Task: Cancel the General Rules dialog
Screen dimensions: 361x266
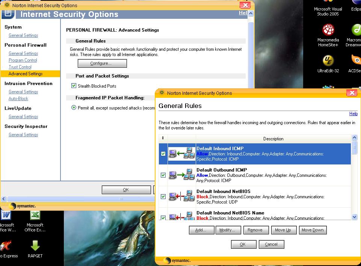Action: 272,244
